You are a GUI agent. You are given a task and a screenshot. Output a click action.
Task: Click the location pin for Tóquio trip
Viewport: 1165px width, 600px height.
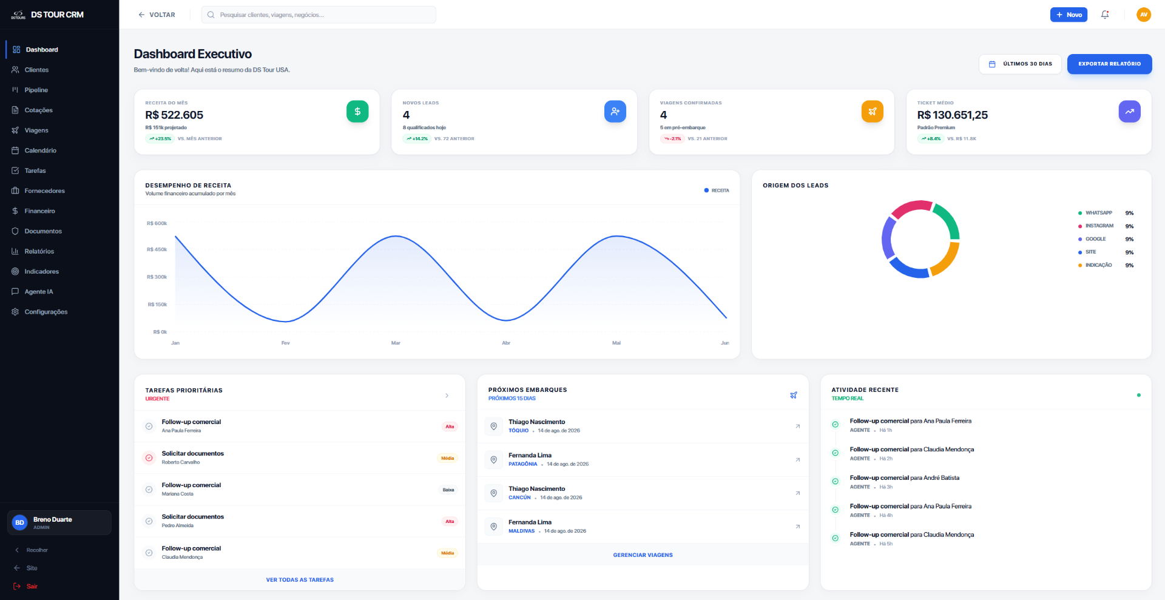coord(493,426)
